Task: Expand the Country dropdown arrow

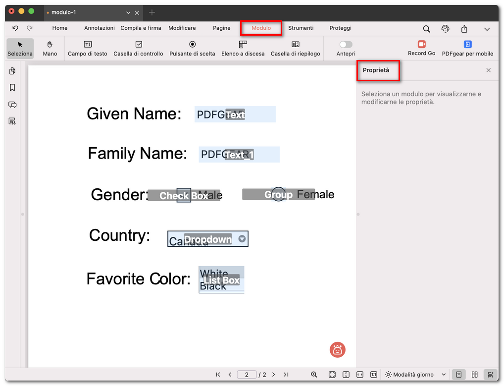Action: point(242,239)
